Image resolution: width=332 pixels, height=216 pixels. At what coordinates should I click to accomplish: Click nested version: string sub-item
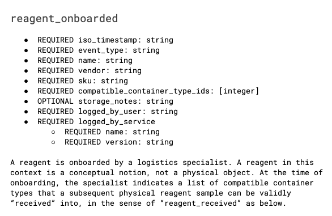[x=119, y=142]
